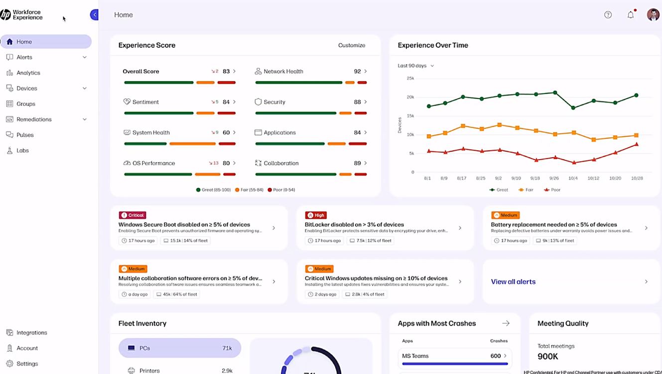Expand the Remediations sidebar submenu chevron
Viewport: 662px width, 374px height.
click(84, 119)
